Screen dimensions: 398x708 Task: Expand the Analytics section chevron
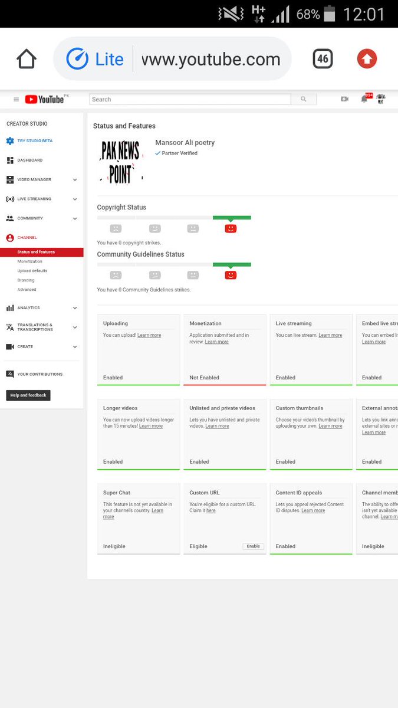click(75, 308)
